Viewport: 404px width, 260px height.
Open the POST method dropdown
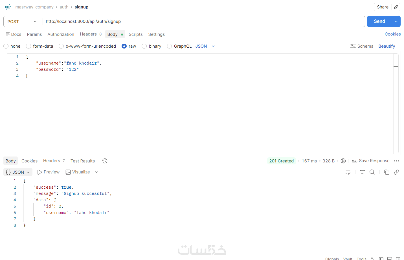[x=23, y=21]
